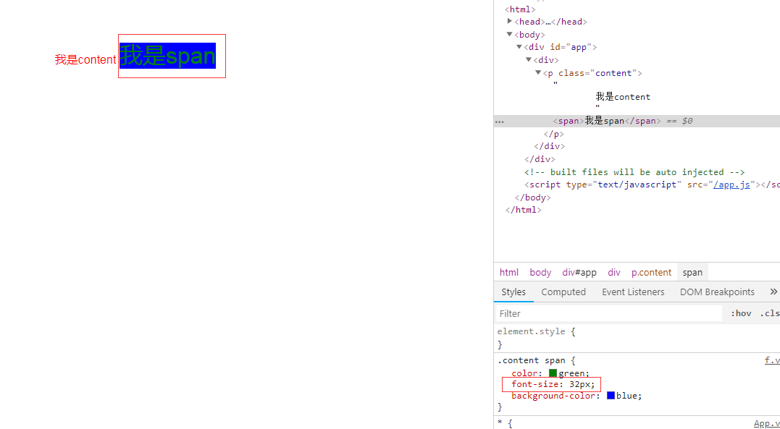Collapse the body element node
Screen dimensions: 780x429
pyautogui.click(x=509, y=34)
